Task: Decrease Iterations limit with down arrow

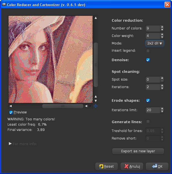Action: tap(162, 111)
